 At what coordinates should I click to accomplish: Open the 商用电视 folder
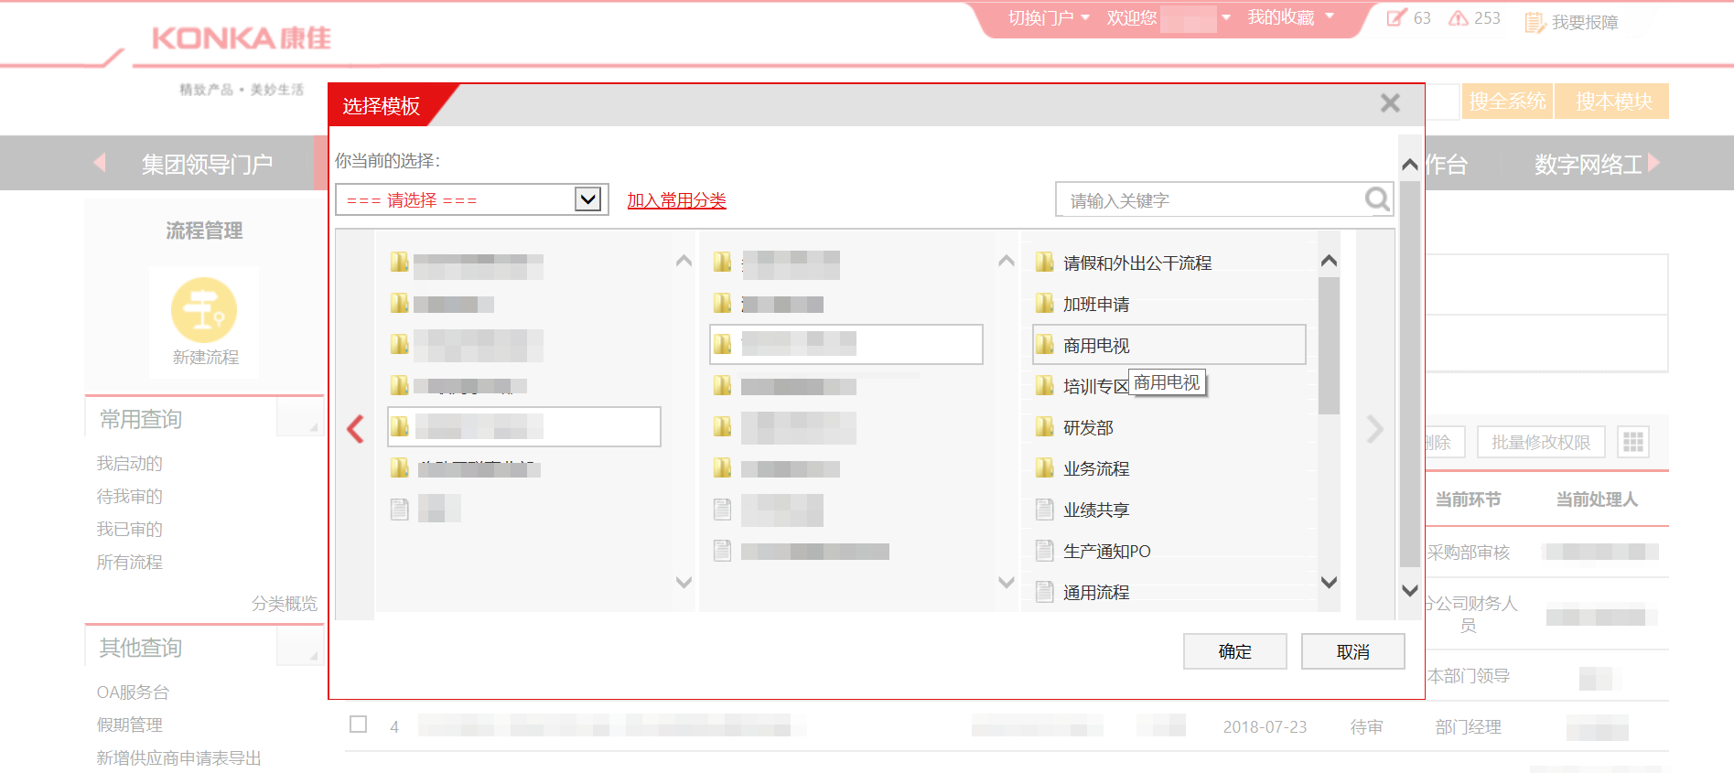coord(1096,346)
